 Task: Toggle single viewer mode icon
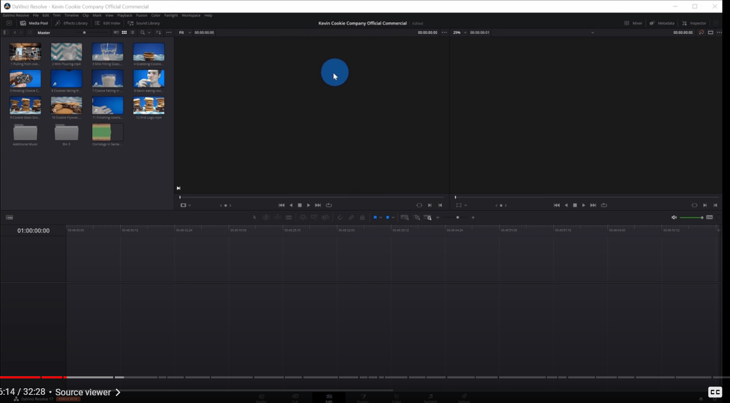[x=711, y=33]
